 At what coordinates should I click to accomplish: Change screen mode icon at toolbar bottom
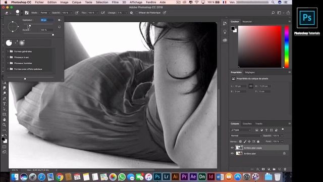point(5,152)
